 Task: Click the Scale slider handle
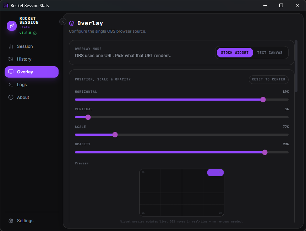coord(115,135)
